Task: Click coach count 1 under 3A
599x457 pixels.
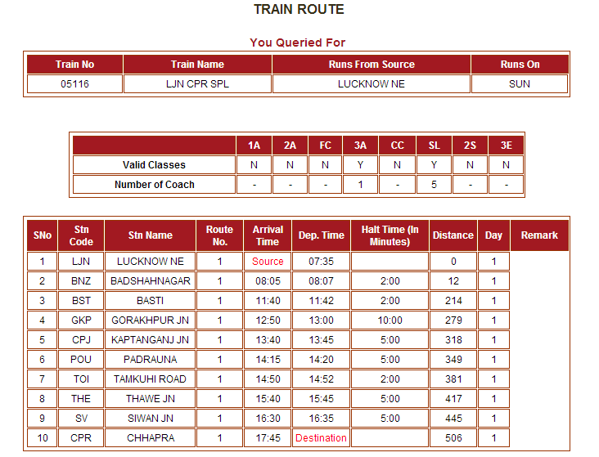Action: click(x=360, y=185)
